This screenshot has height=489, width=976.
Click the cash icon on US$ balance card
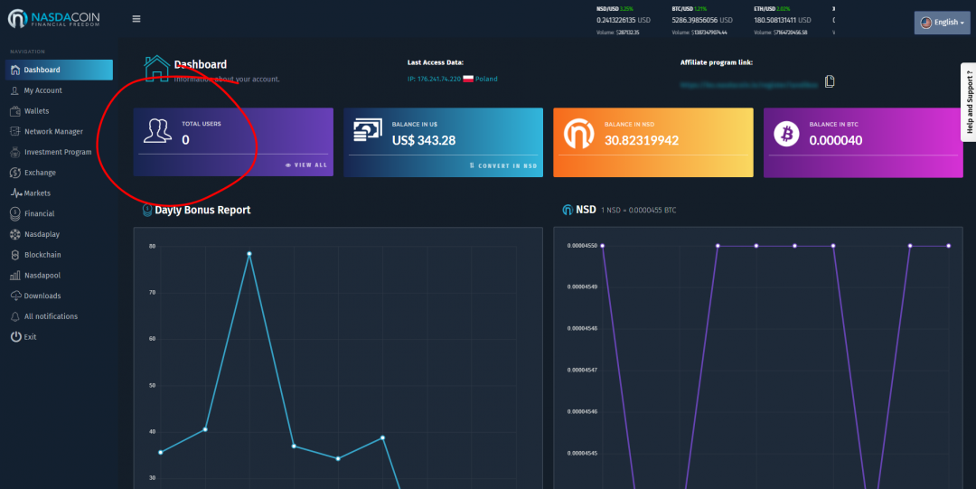(368, 132)
